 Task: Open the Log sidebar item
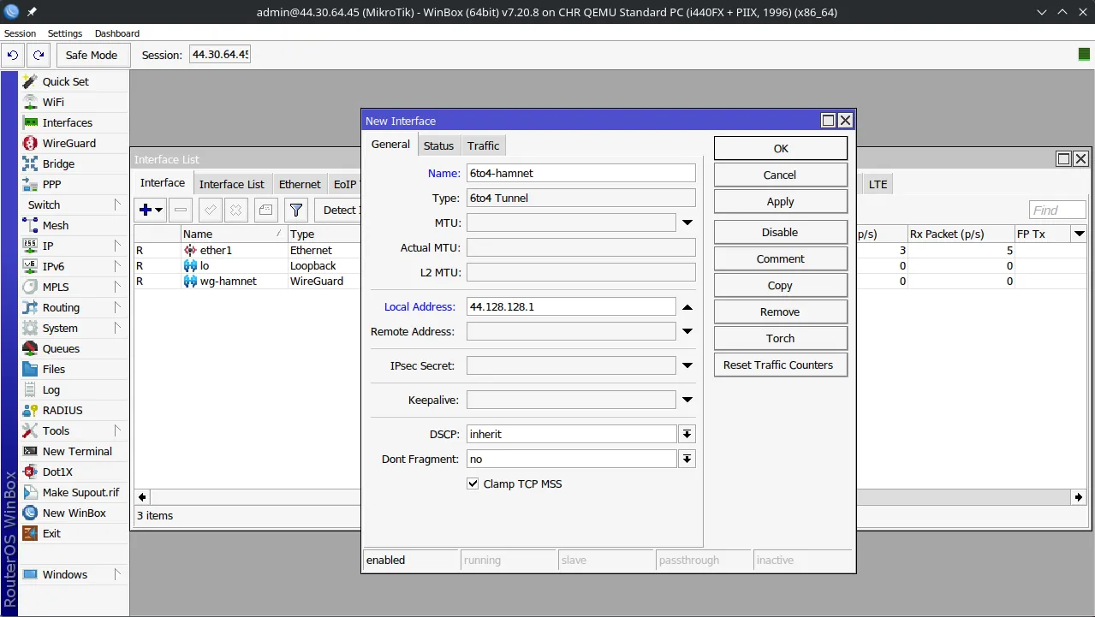point(51,389)
